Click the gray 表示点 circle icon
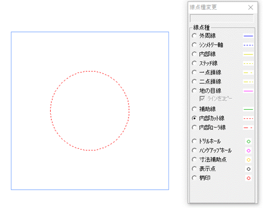 (248, 169)
